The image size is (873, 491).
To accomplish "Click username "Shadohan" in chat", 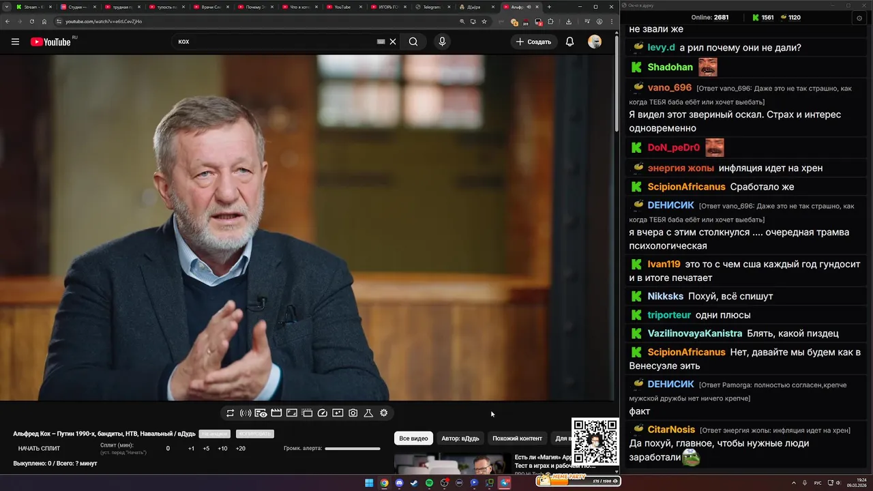I will point(670,68).
